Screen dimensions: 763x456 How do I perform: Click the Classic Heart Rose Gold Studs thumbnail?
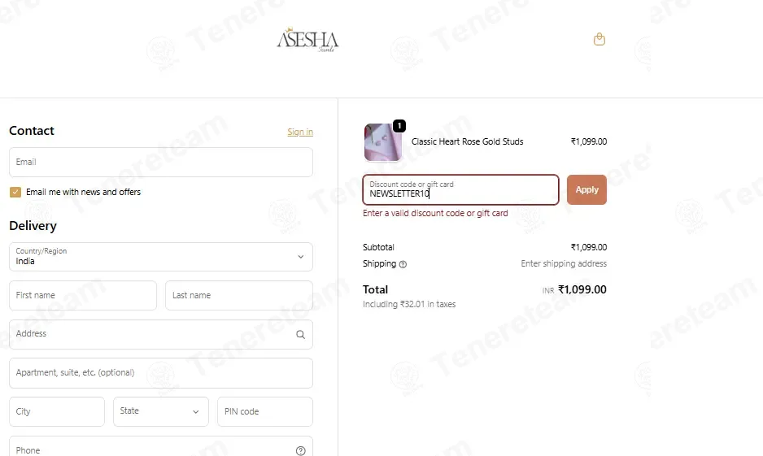pyautogui.click(x=383, y=142)
